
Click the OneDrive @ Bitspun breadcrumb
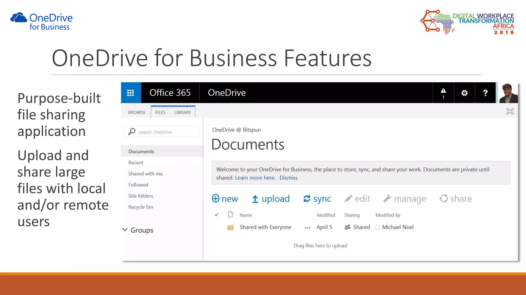(236, 130)
